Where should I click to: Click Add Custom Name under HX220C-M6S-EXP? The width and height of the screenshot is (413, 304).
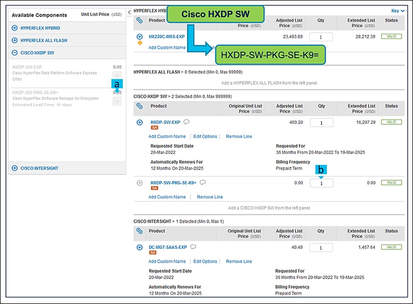tap(167, 47)
